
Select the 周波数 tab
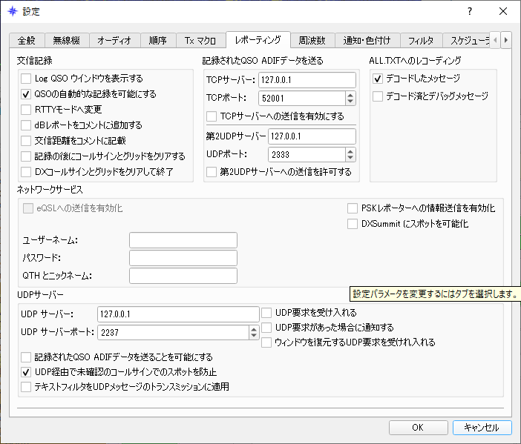[x=311, y=40]
